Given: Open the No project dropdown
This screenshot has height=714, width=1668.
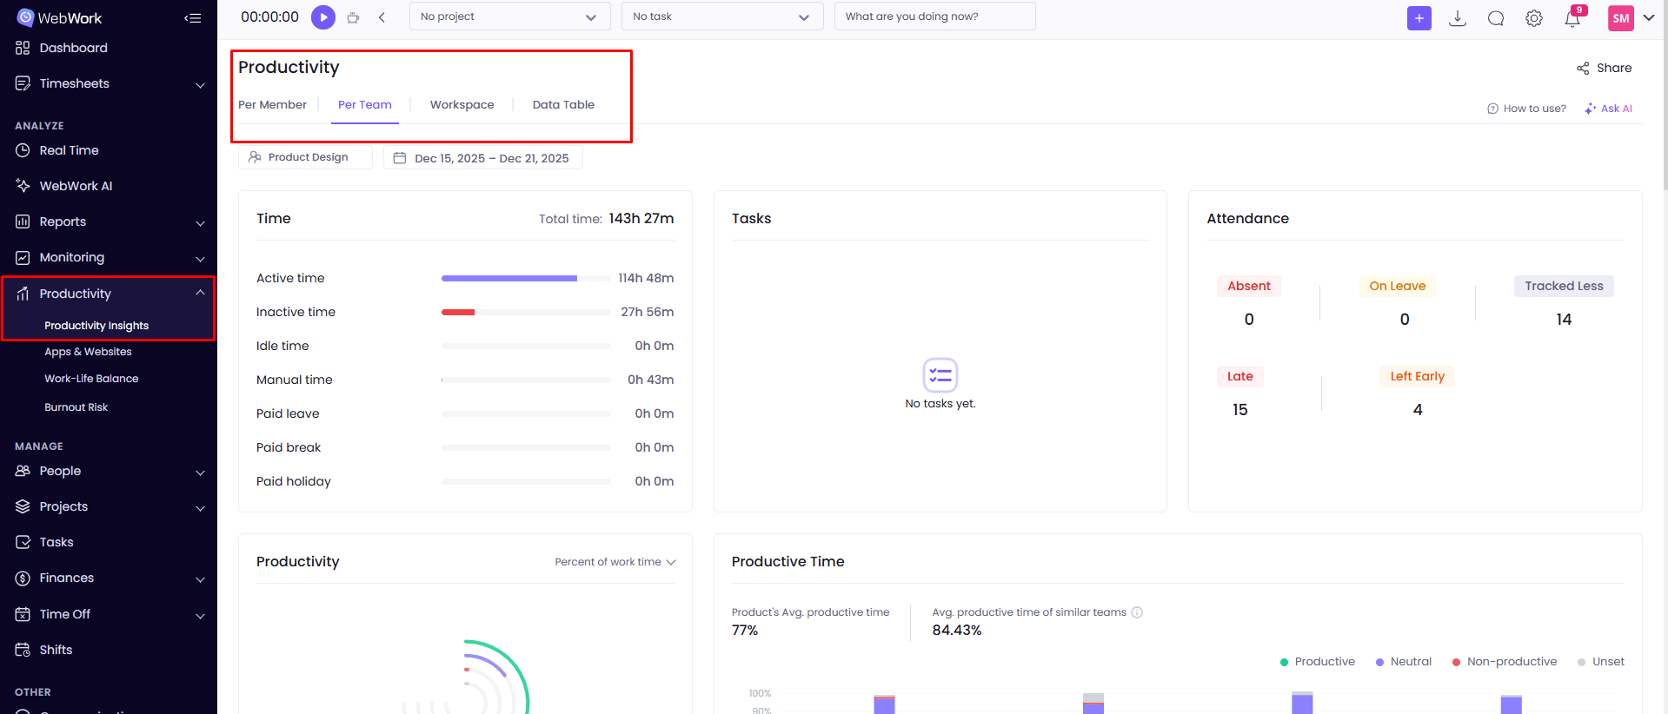Looking at the screenshot, I should tap(509, 17).
